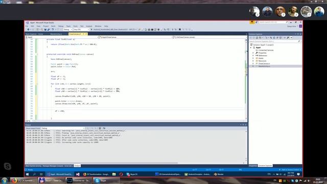Click the Save icon in the toolbar
Viewport: 327px width, 184px height.
click(45, 30)
